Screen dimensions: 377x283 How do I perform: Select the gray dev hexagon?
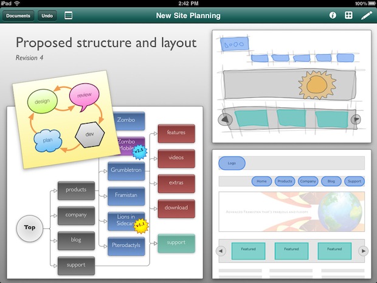(89, 135)
